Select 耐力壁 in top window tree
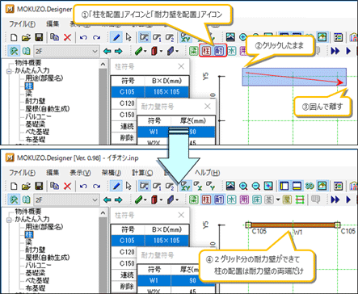Screen dimensions: 358x294 coord(36,101)
